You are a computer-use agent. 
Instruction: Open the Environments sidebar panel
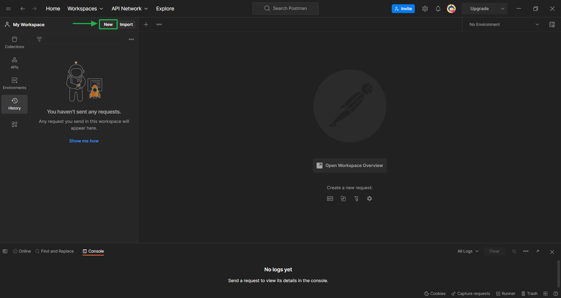[x=14, y=83]
